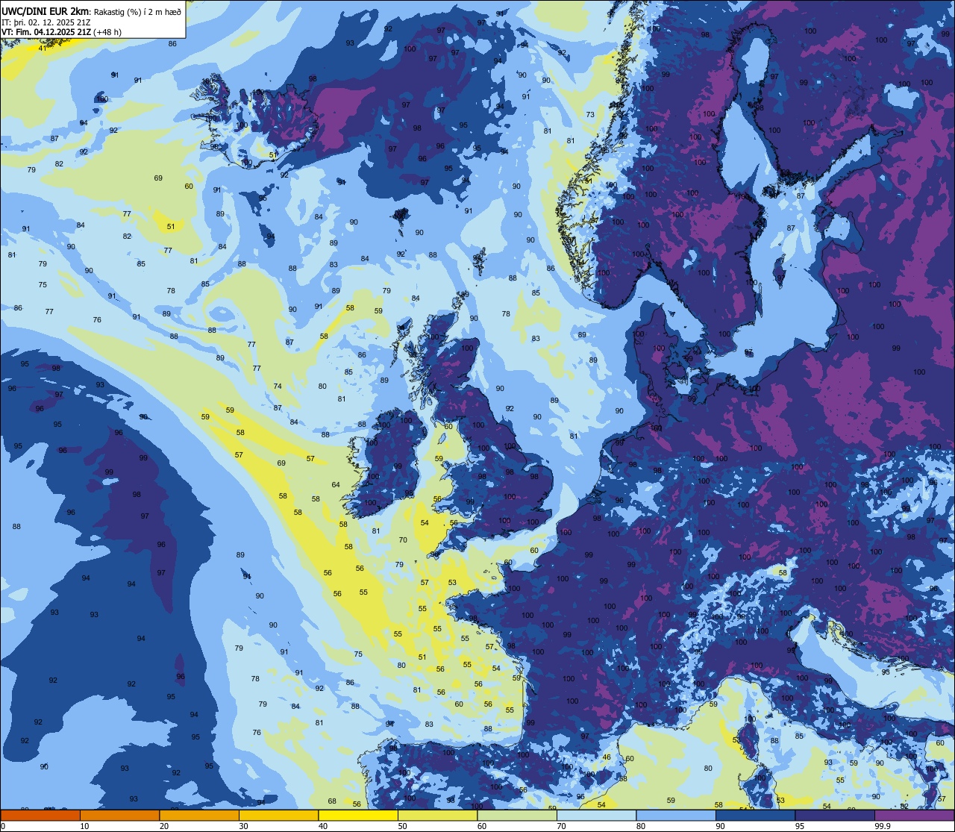
Task: Click the "41" humidity value on the map
Action: [43, 49]
